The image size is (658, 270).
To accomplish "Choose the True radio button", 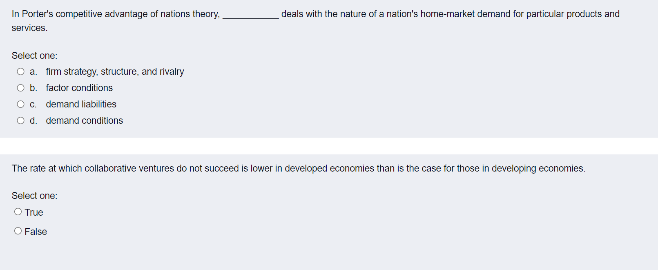I will pyautogui.click(x=18, y=211).
